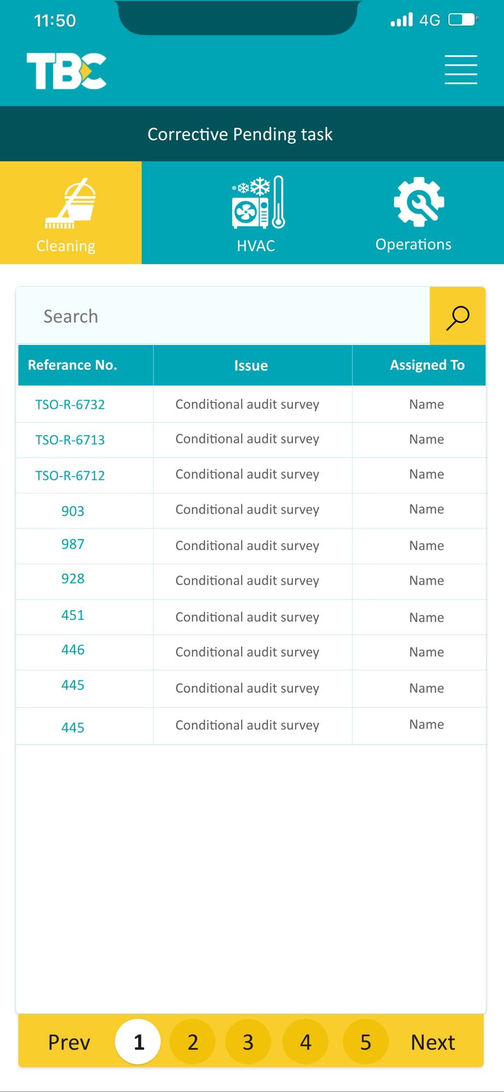
Task: Tap the battery status icon
Action: pyautogui.click(x=463, y=20)
